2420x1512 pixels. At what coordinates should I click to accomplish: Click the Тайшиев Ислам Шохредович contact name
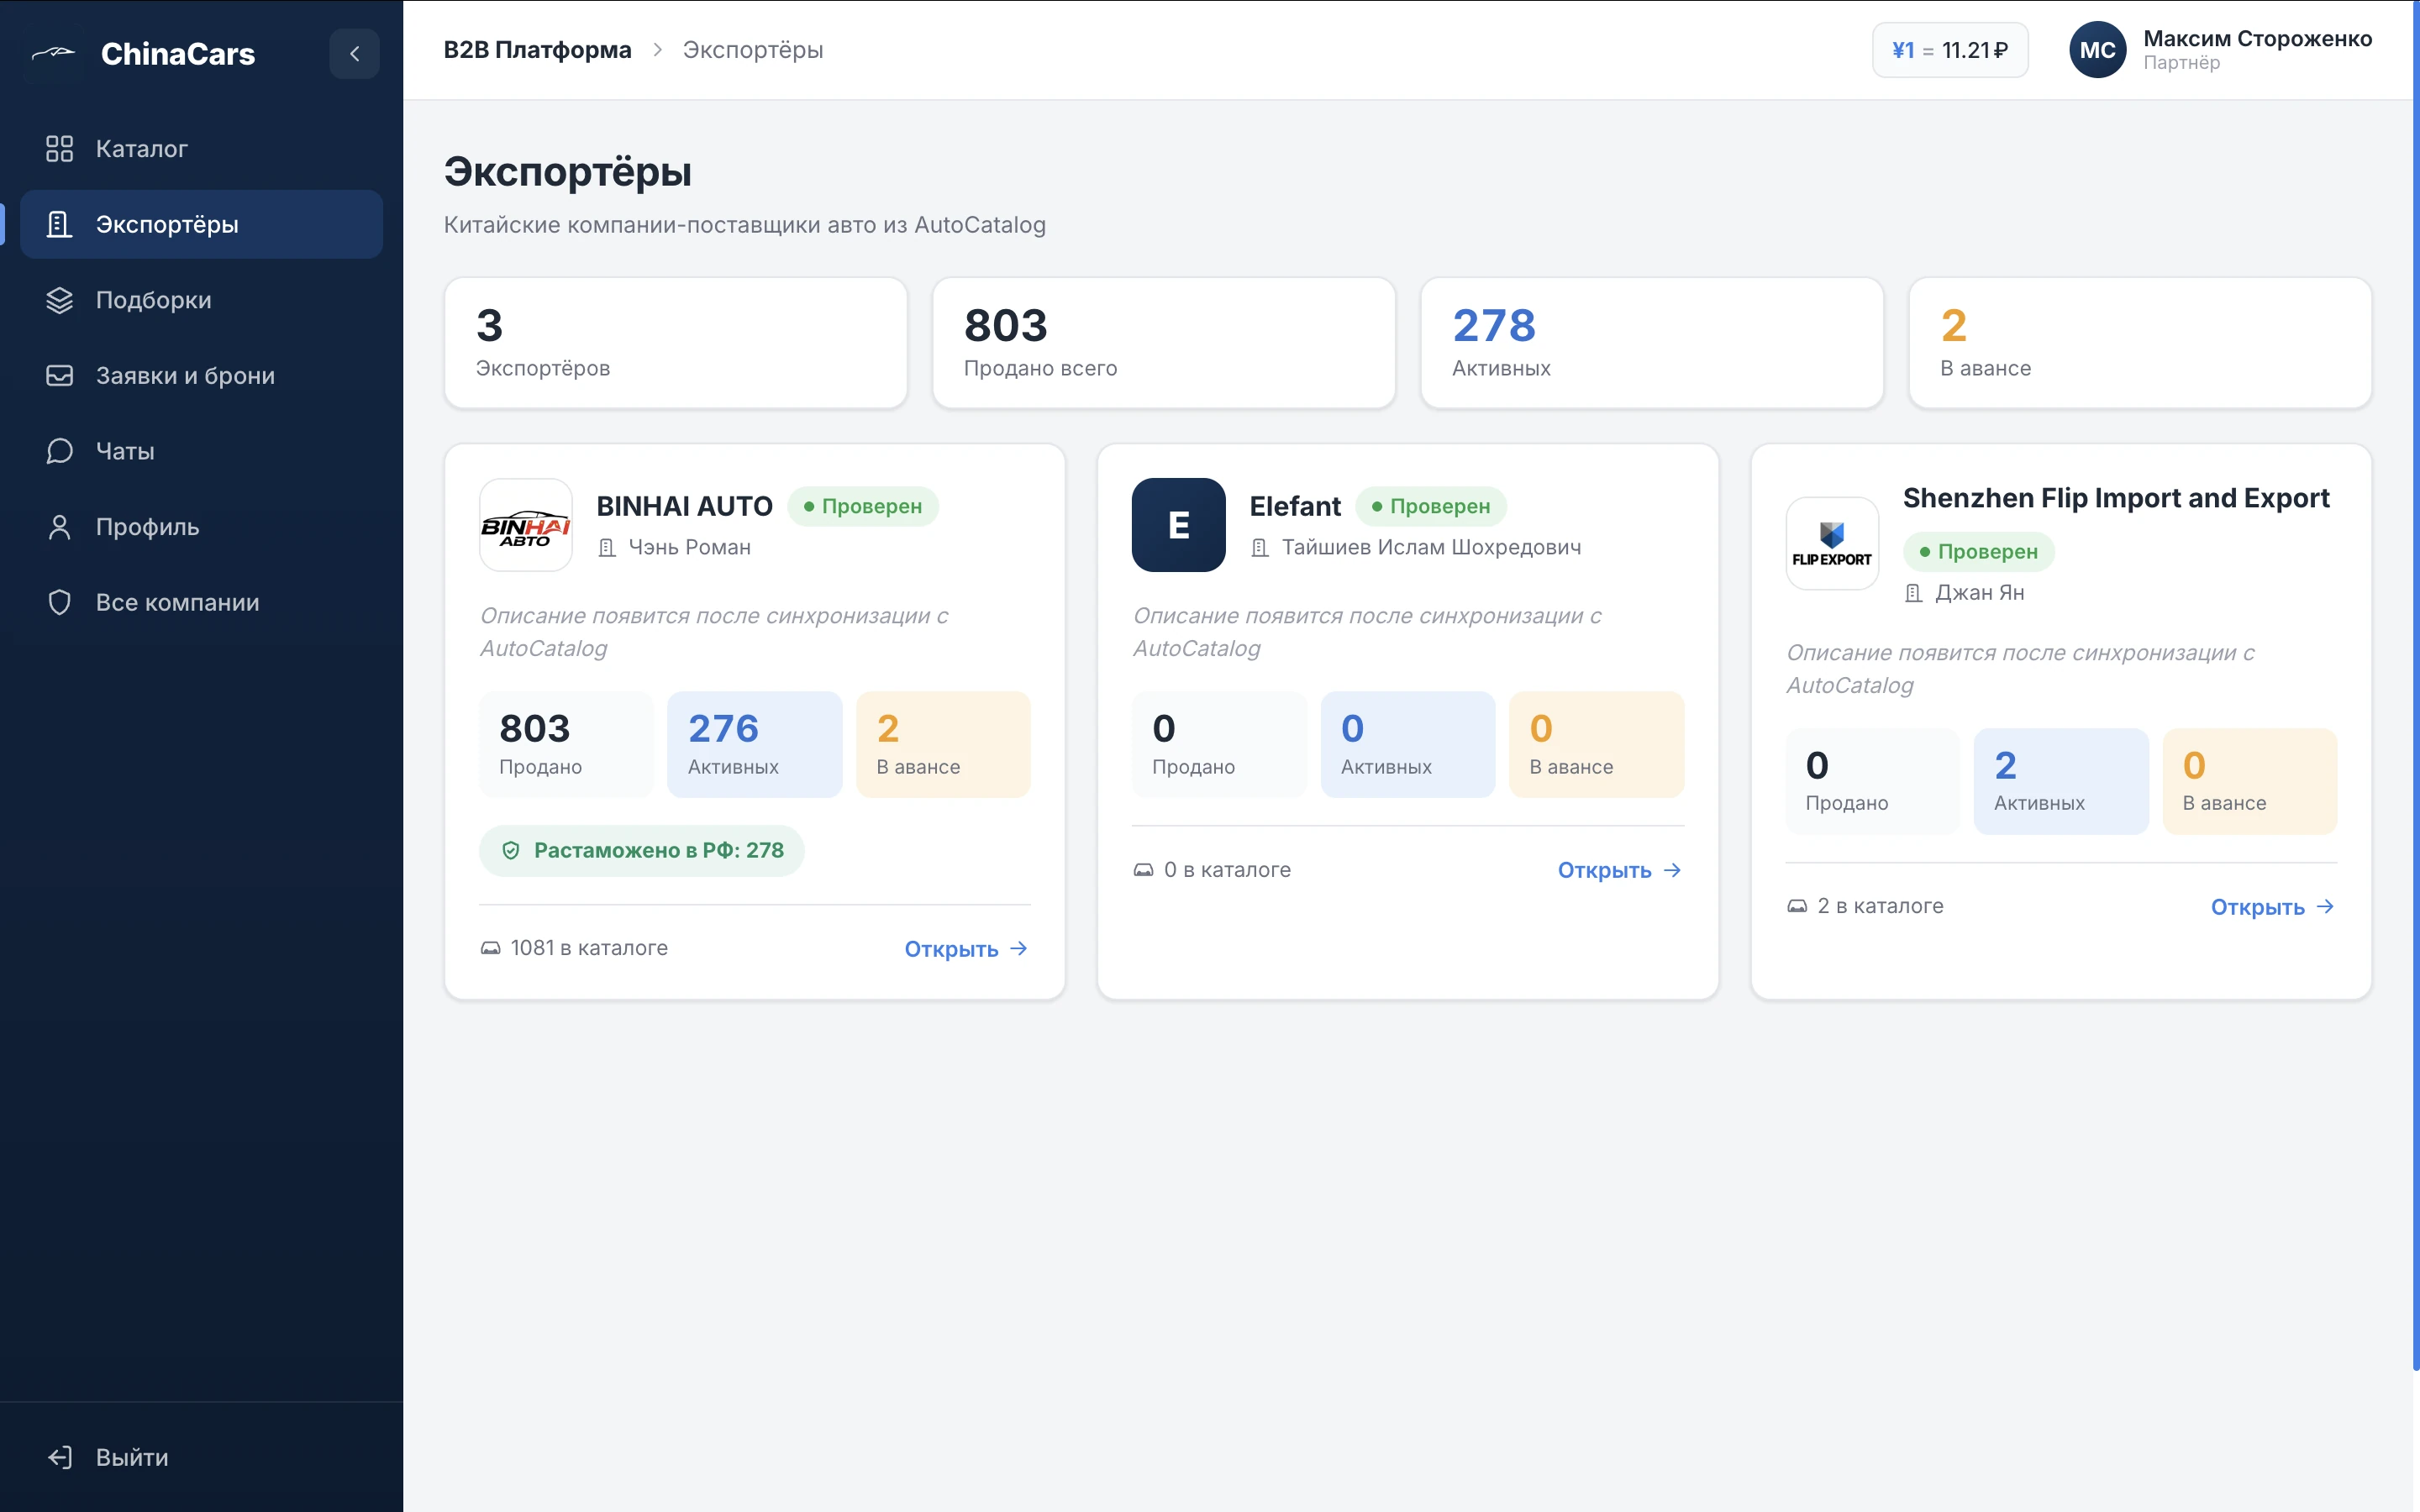tap(1432, 547)
